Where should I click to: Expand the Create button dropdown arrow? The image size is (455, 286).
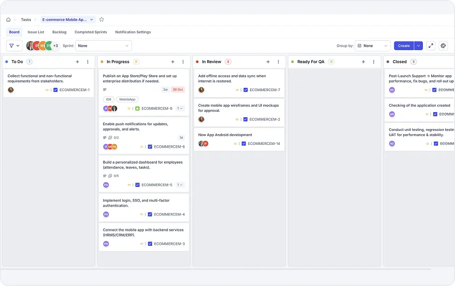(x=419, y=46)
